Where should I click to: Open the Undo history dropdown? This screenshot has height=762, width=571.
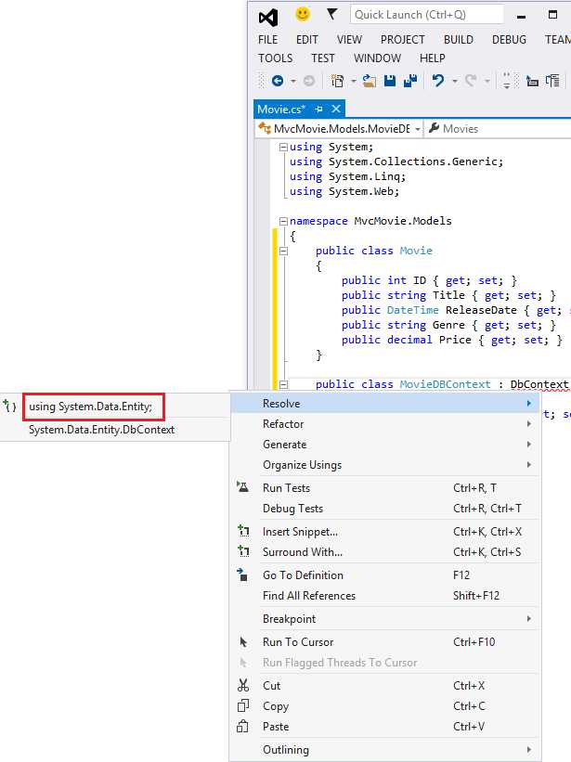455,81
